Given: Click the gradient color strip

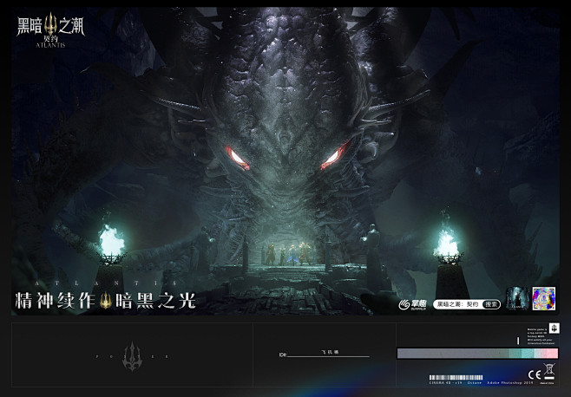Looking at the screenshot, I should (x=477, y=354).
